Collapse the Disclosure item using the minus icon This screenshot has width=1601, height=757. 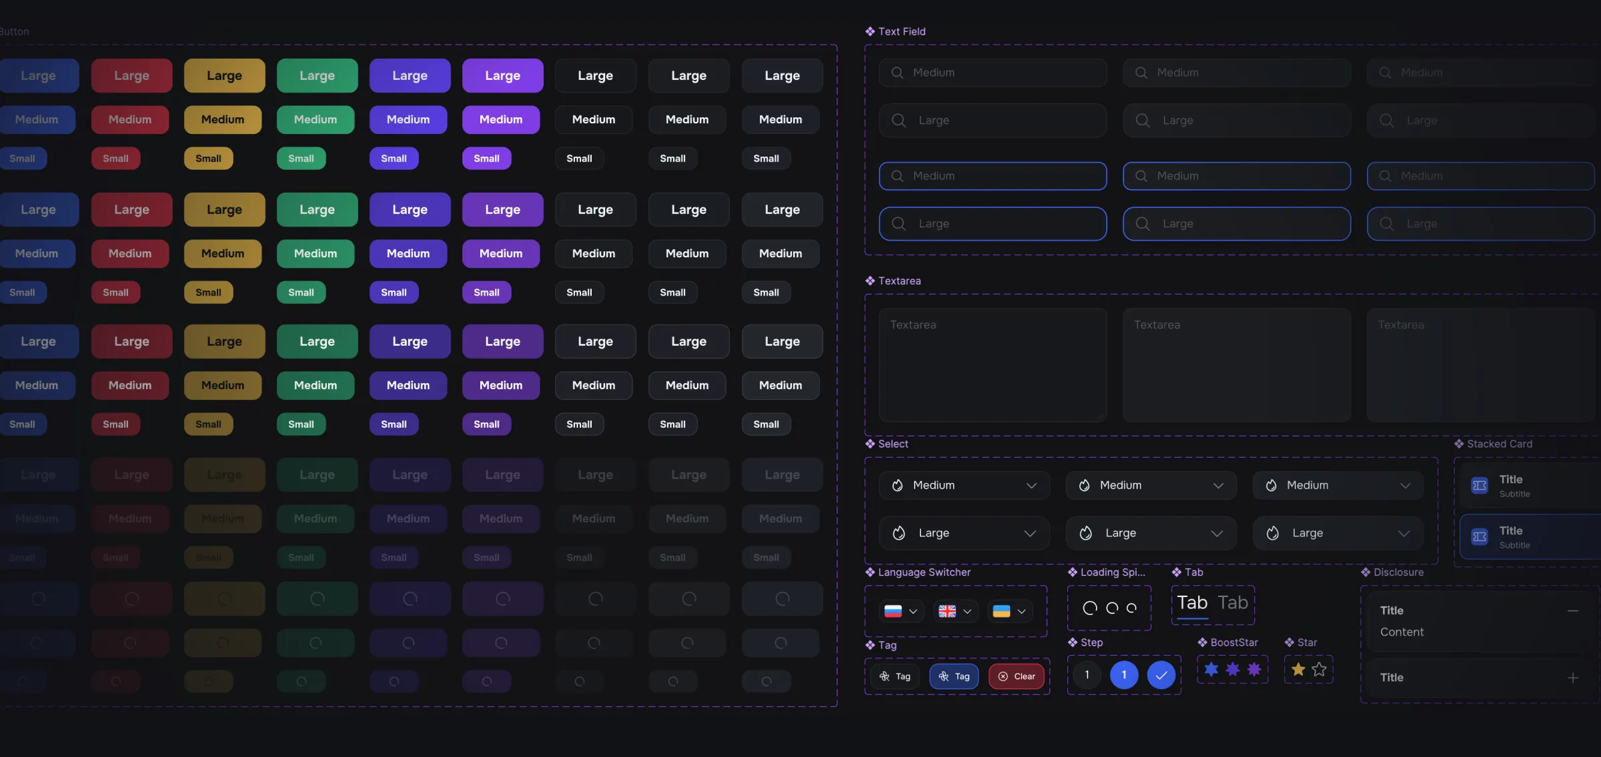1573,610
